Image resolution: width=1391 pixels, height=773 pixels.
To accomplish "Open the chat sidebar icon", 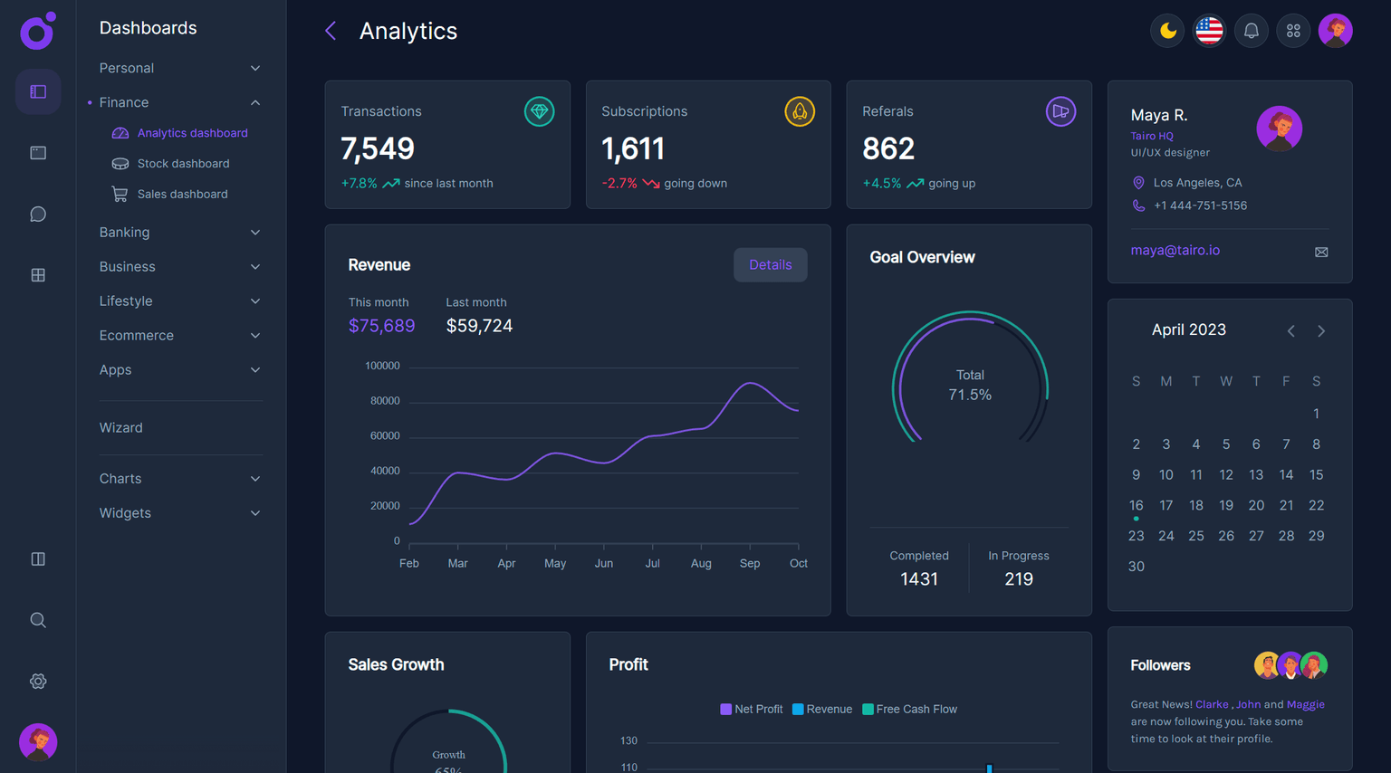I will (x=37, y=214).
